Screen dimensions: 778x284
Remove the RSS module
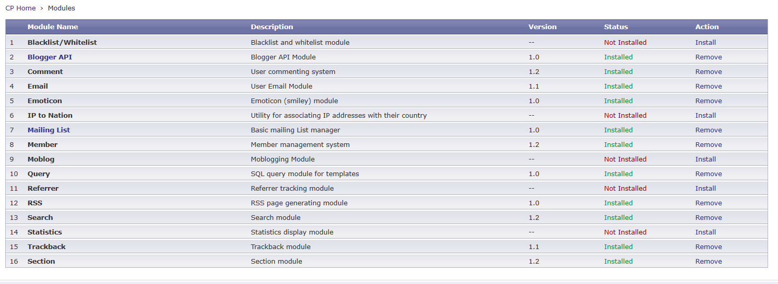click(x=709, y=203)
